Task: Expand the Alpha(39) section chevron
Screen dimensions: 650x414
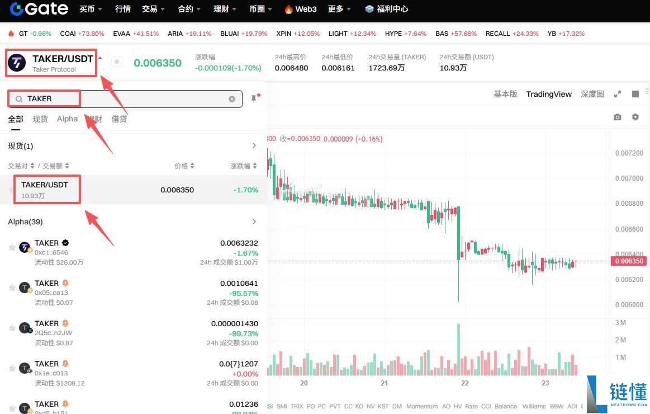Action: [254, 222]
